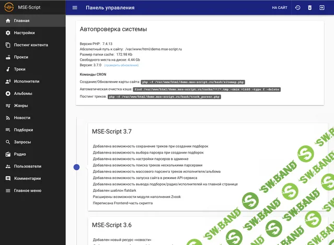Select Исполнители in the sidebar
334x245 pixels.
(x=33, y=81)
